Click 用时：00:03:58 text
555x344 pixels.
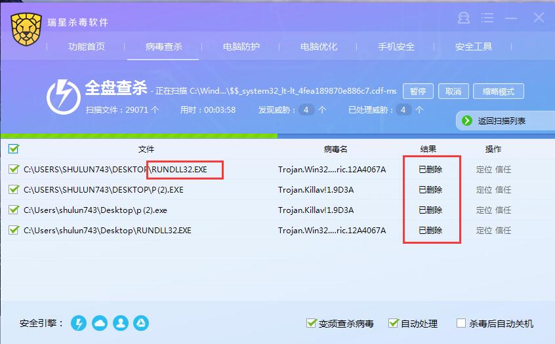click(208, 110)
